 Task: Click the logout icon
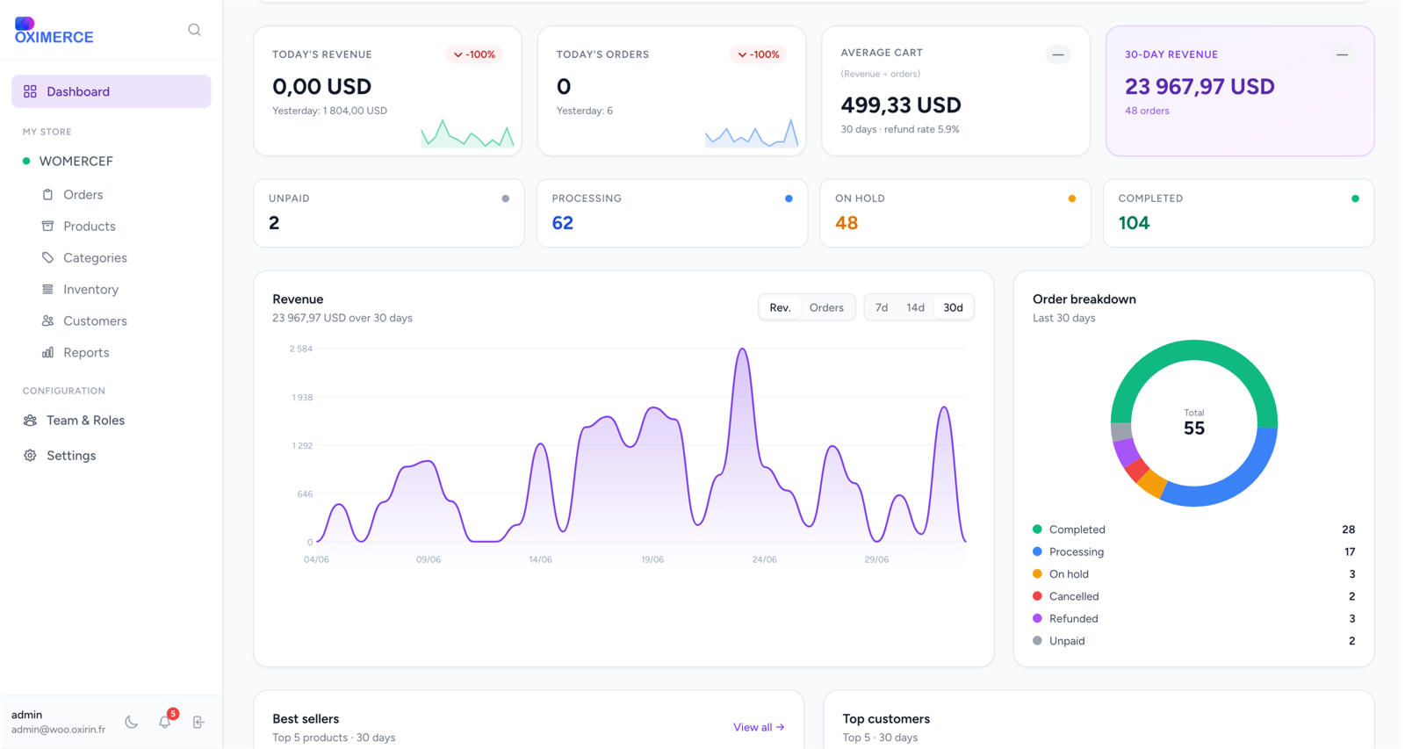tap(198, 722)
